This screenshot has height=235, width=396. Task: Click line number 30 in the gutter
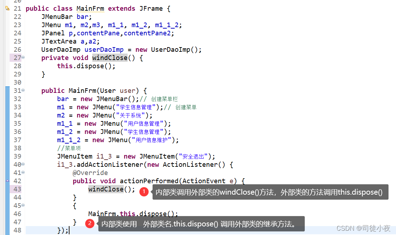17,82
